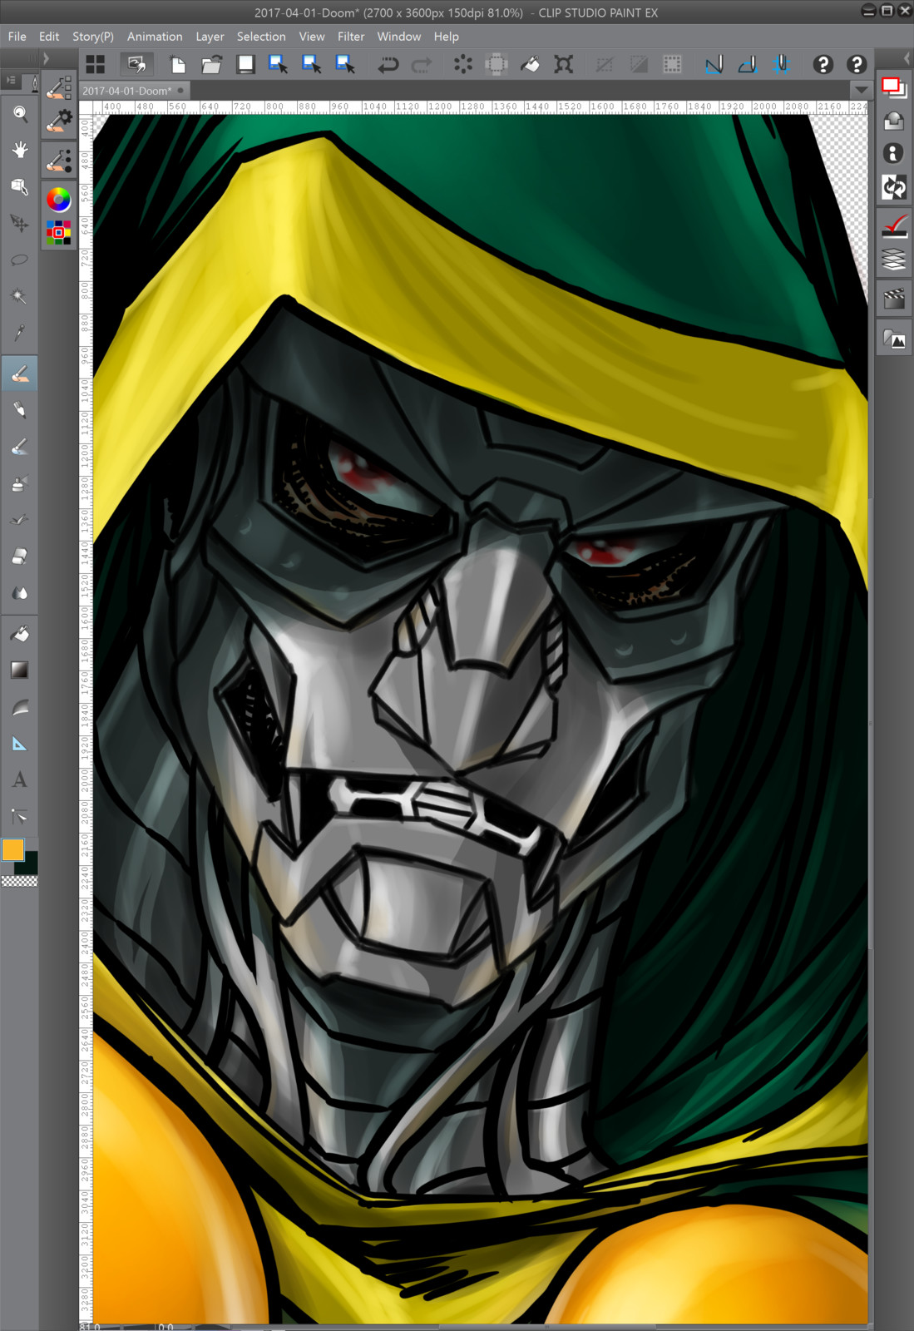The width and height of the screenshot is (914, 1331).
Task: Select the Fill bucket tool
Action: (20, 635)
